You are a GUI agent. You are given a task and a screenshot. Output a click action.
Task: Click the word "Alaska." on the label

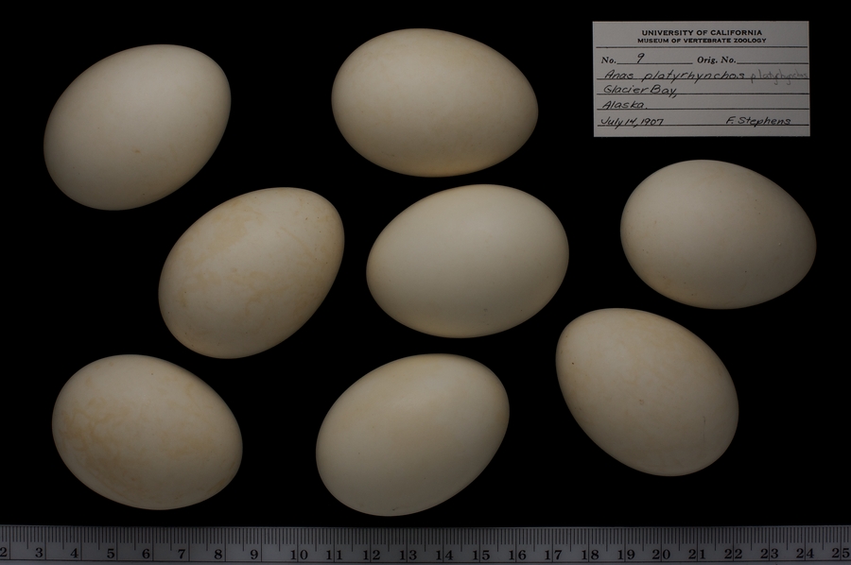coord(625,105)
